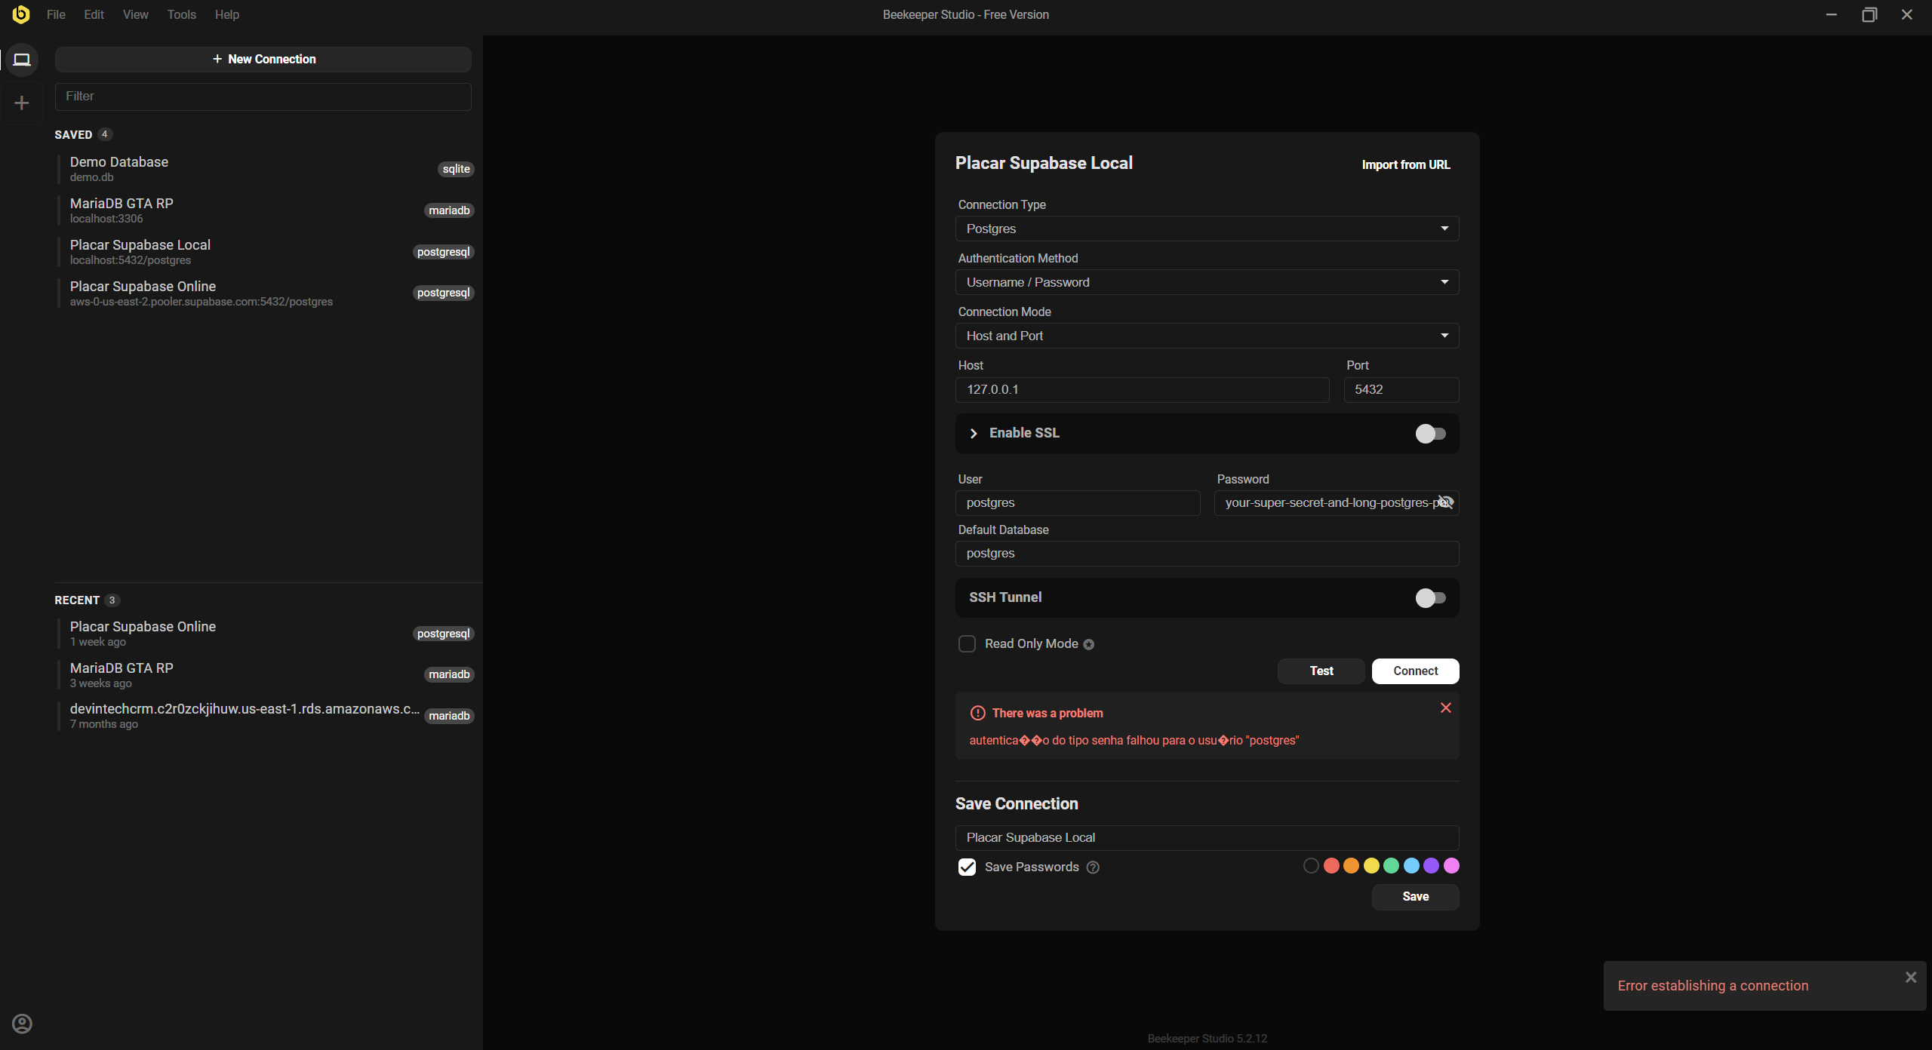Click the Port field with 5432
Viewport: 1932px width, 1050px height.
(1401, 390)
